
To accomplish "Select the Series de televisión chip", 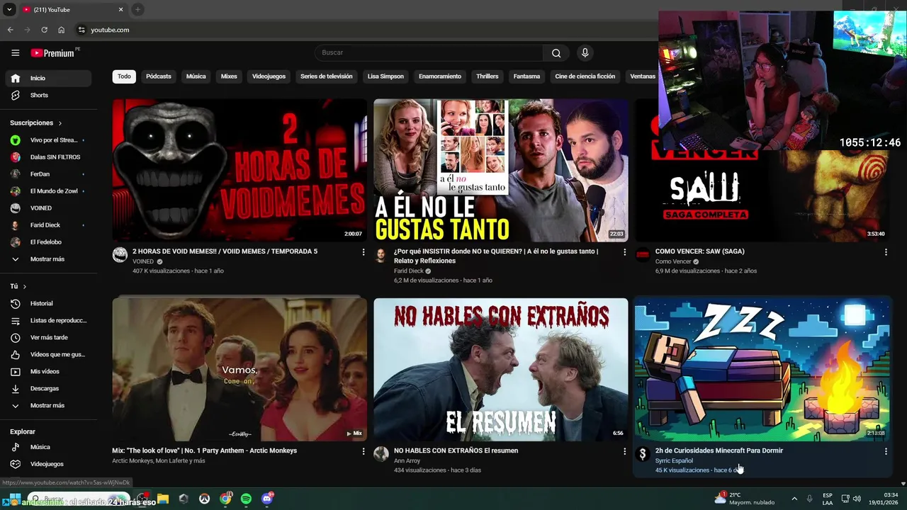I will click(x=326, y=76).
